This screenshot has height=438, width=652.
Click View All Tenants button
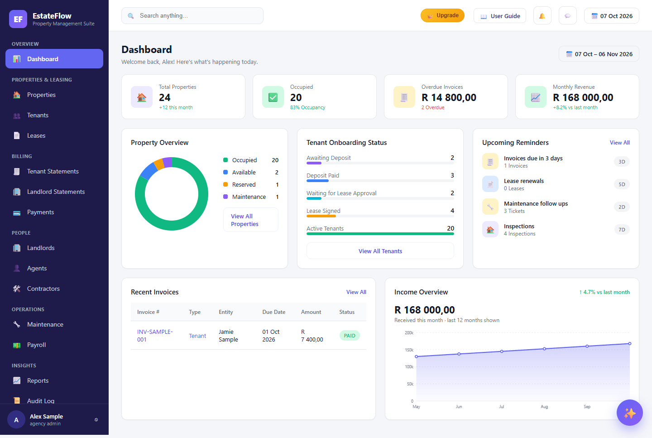(x=380, y=251)
